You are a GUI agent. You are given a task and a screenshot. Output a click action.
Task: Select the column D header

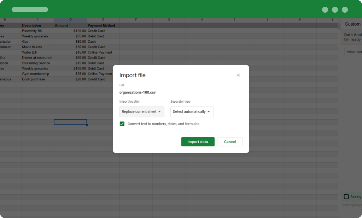pos(70,20)
